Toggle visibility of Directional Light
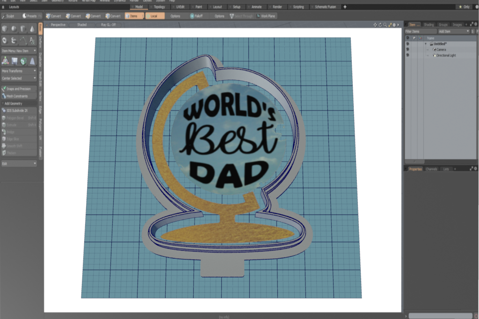 tap(407, 55)
